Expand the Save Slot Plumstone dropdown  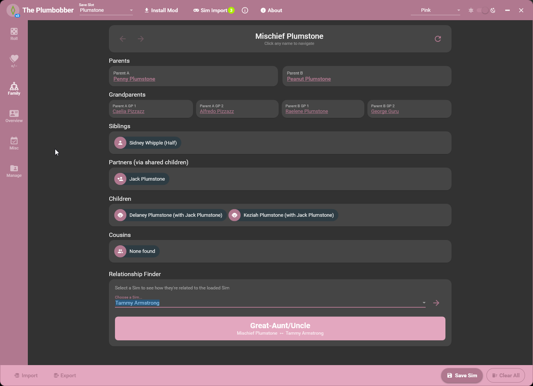[106, 10]
